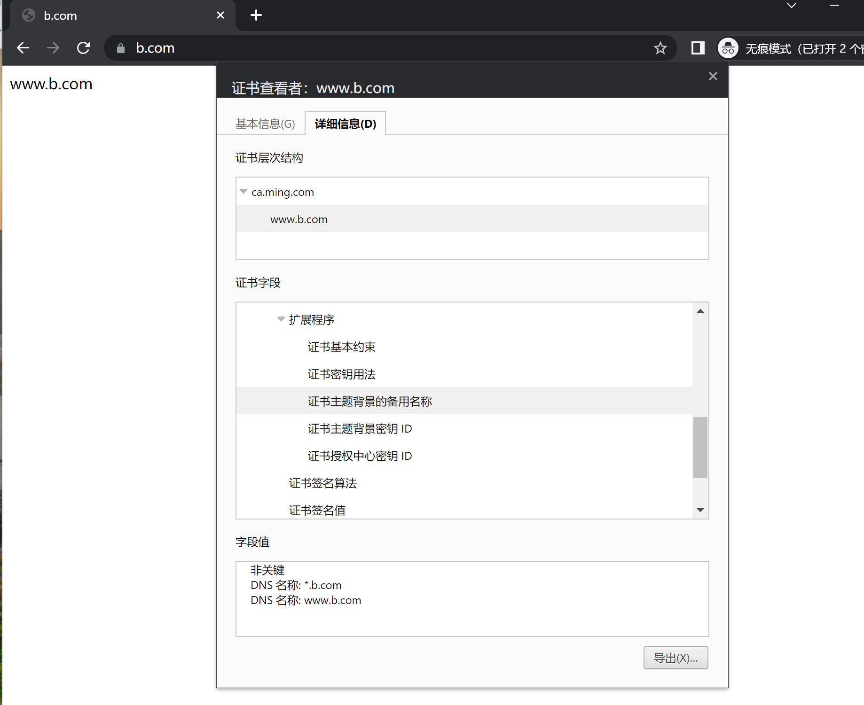Close the certificate viewer dialog
Screen dimensions: 864x705
(x=713, y=76)
